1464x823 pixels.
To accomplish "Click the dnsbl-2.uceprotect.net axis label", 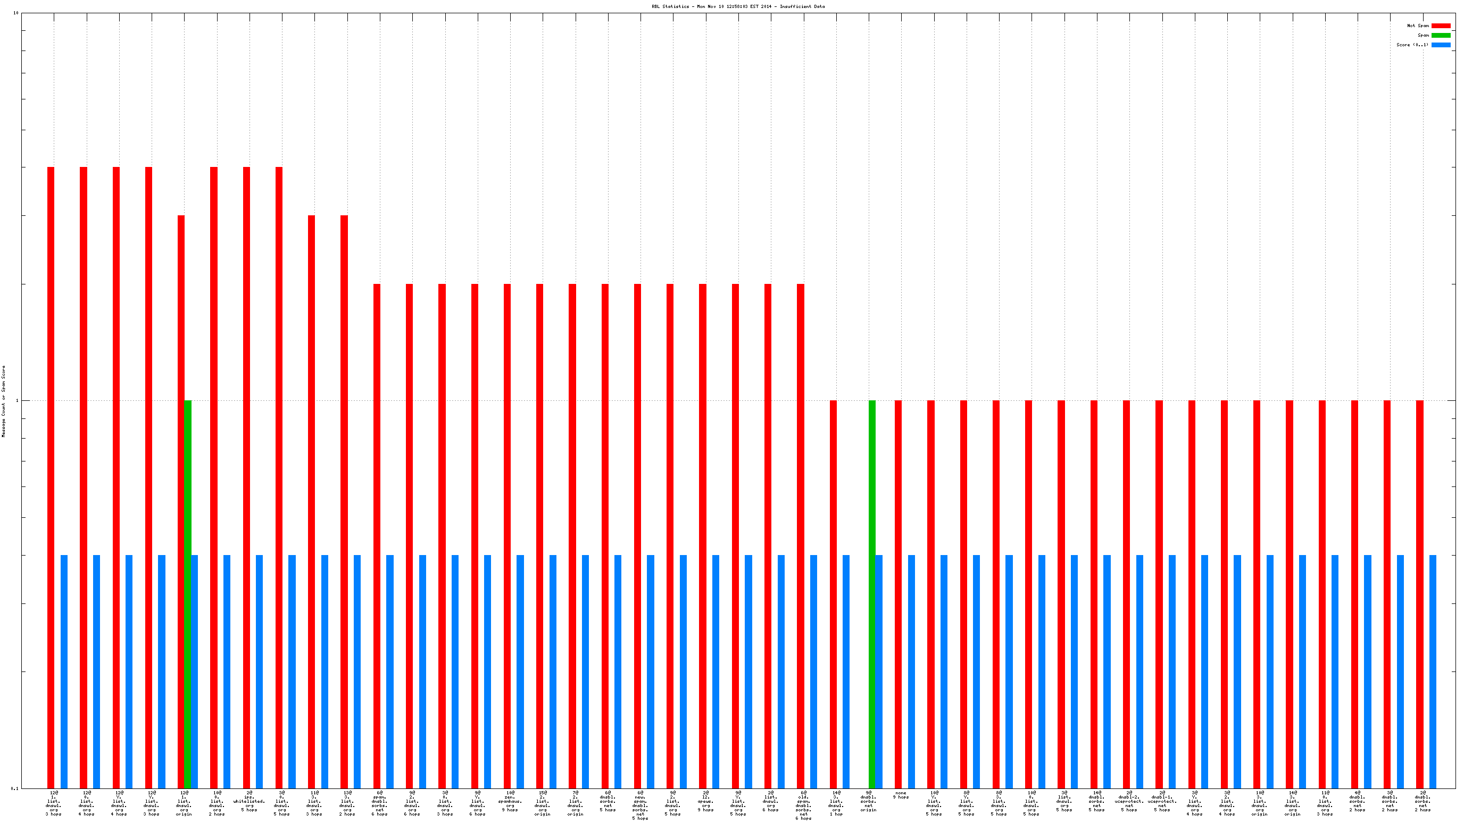I will (1129, 801).
